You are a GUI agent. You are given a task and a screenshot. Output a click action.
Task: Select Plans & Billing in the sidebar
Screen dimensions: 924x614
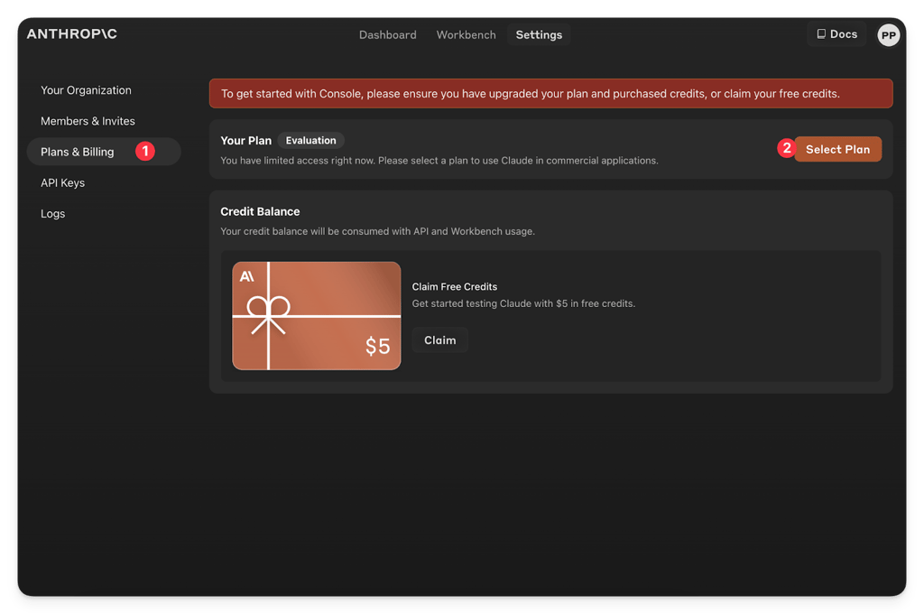click(x=78, y=152)
